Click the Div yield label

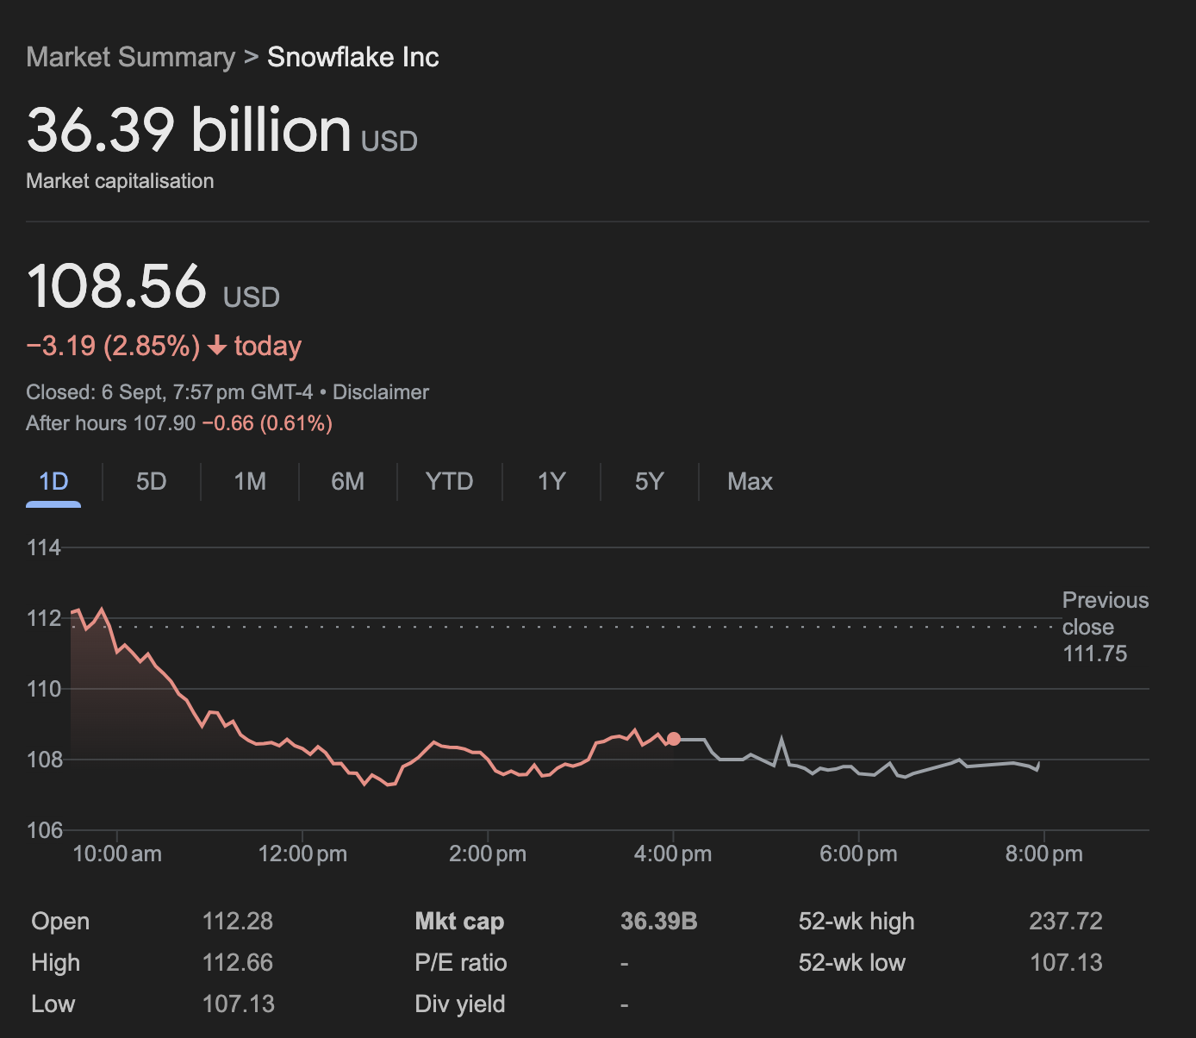click(460, 1004)
